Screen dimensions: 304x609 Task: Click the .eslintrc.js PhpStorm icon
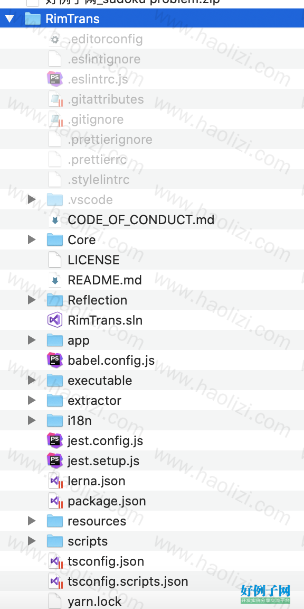point(55,79)
